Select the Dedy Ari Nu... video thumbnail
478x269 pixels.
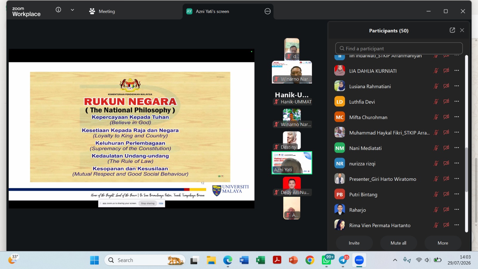click(x=292, y=186)
